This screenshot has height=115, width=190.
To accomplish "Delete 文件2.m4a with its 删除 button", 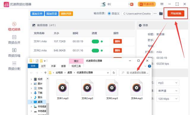I will pos(118,50).
